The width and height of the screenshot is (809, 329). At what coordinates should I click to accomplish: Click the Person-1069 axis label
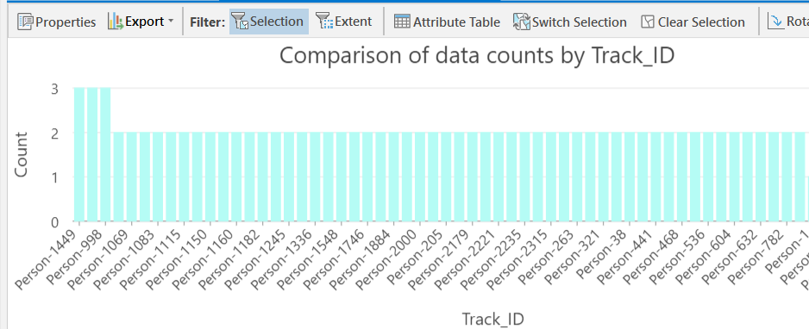98,260
